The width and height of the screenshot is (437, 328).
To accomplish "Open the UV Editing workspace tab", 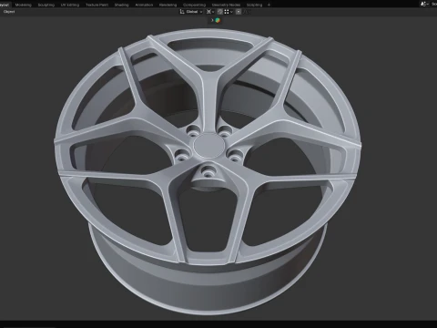I will pyautogui.click(x=70, y=5).
